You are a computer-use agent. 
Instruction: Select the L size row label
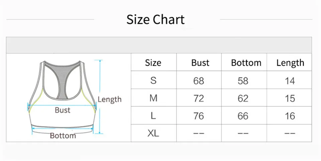pos(153,116)
